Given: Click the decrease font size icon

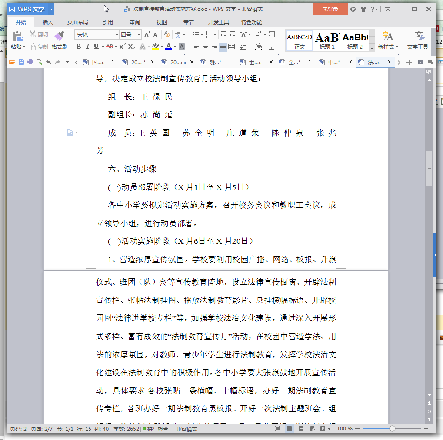Looking at the screenshot, I should [x=156, y=34].
